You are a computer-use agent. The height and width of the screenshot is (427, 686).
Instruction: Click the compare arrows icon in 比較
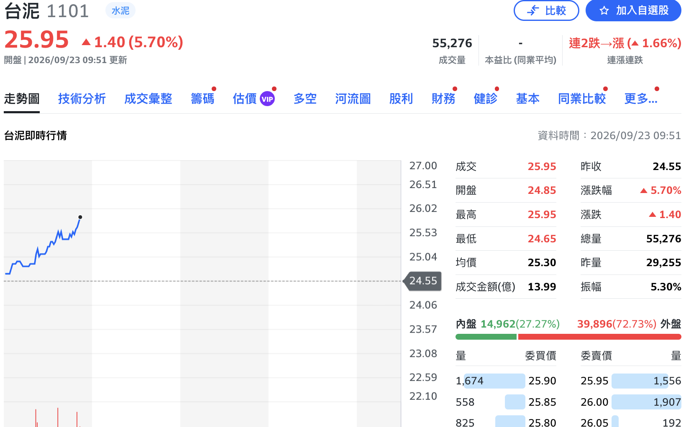(532, 10)
